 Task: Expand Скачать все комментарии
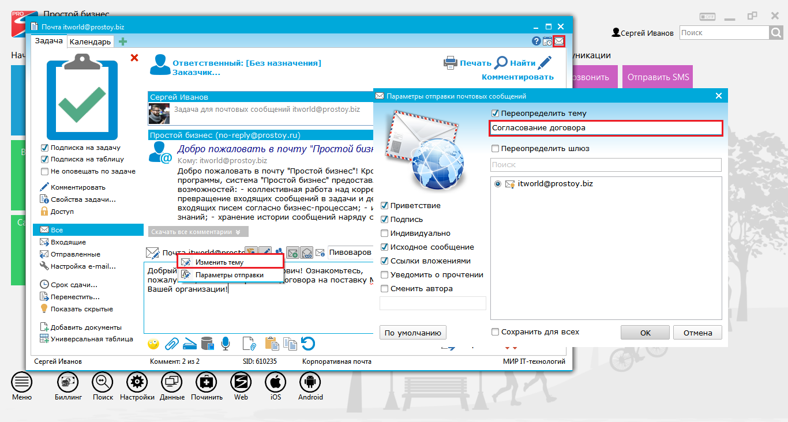pos(198,232)
